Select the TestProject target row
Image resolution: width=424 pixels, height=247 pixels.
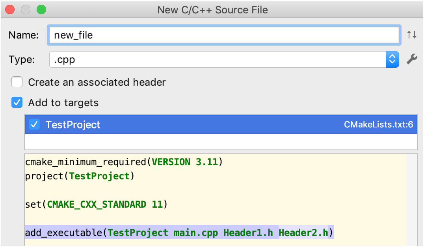[x=158, y=124]
